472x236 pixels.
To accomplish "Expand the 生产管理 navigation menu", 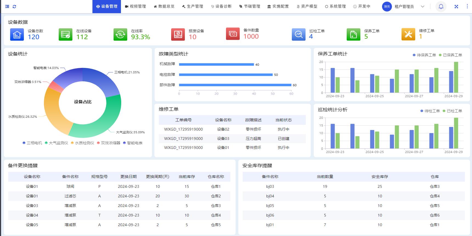I will [x=193, y=6].
